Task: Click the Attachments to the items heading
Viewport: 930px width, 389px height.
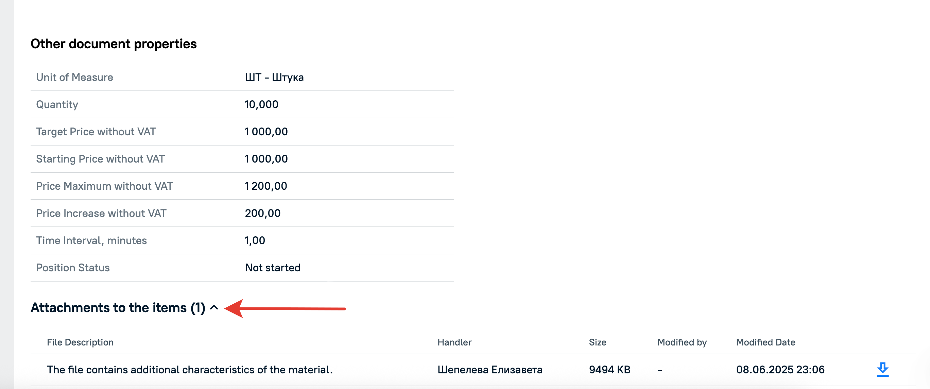Action: (118, 307)
